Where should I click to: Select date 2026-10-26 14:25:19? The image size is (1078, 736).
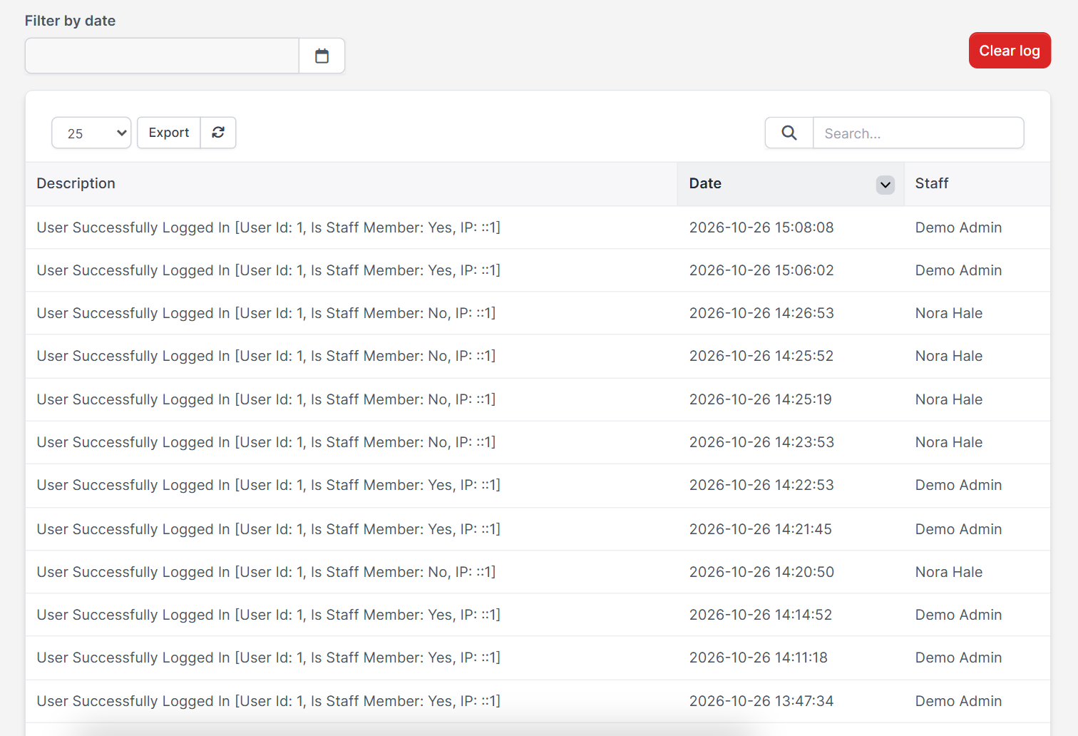761,399
